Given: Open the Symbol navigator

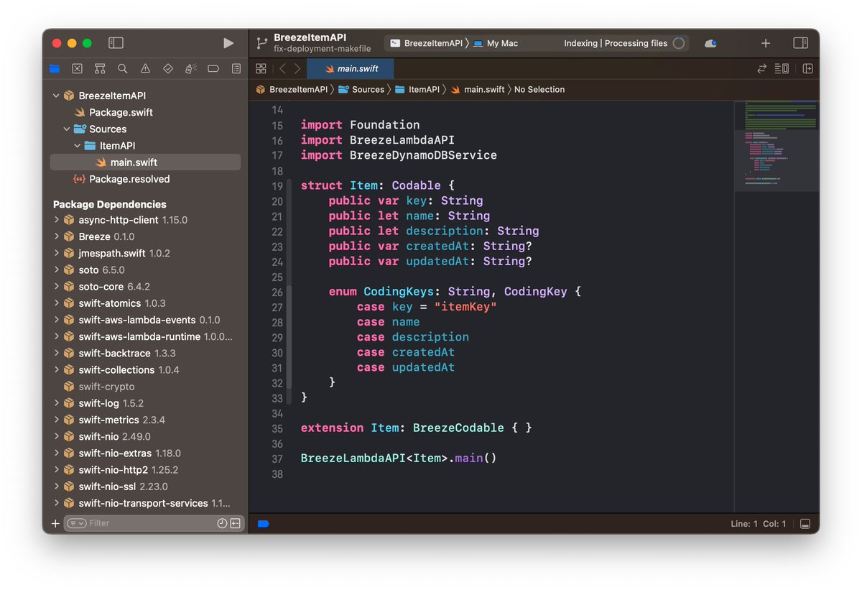Looking at the screenshot, I should (x=100, y=69).
